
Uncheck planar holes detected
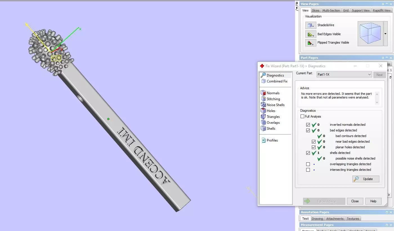(314, 147)
